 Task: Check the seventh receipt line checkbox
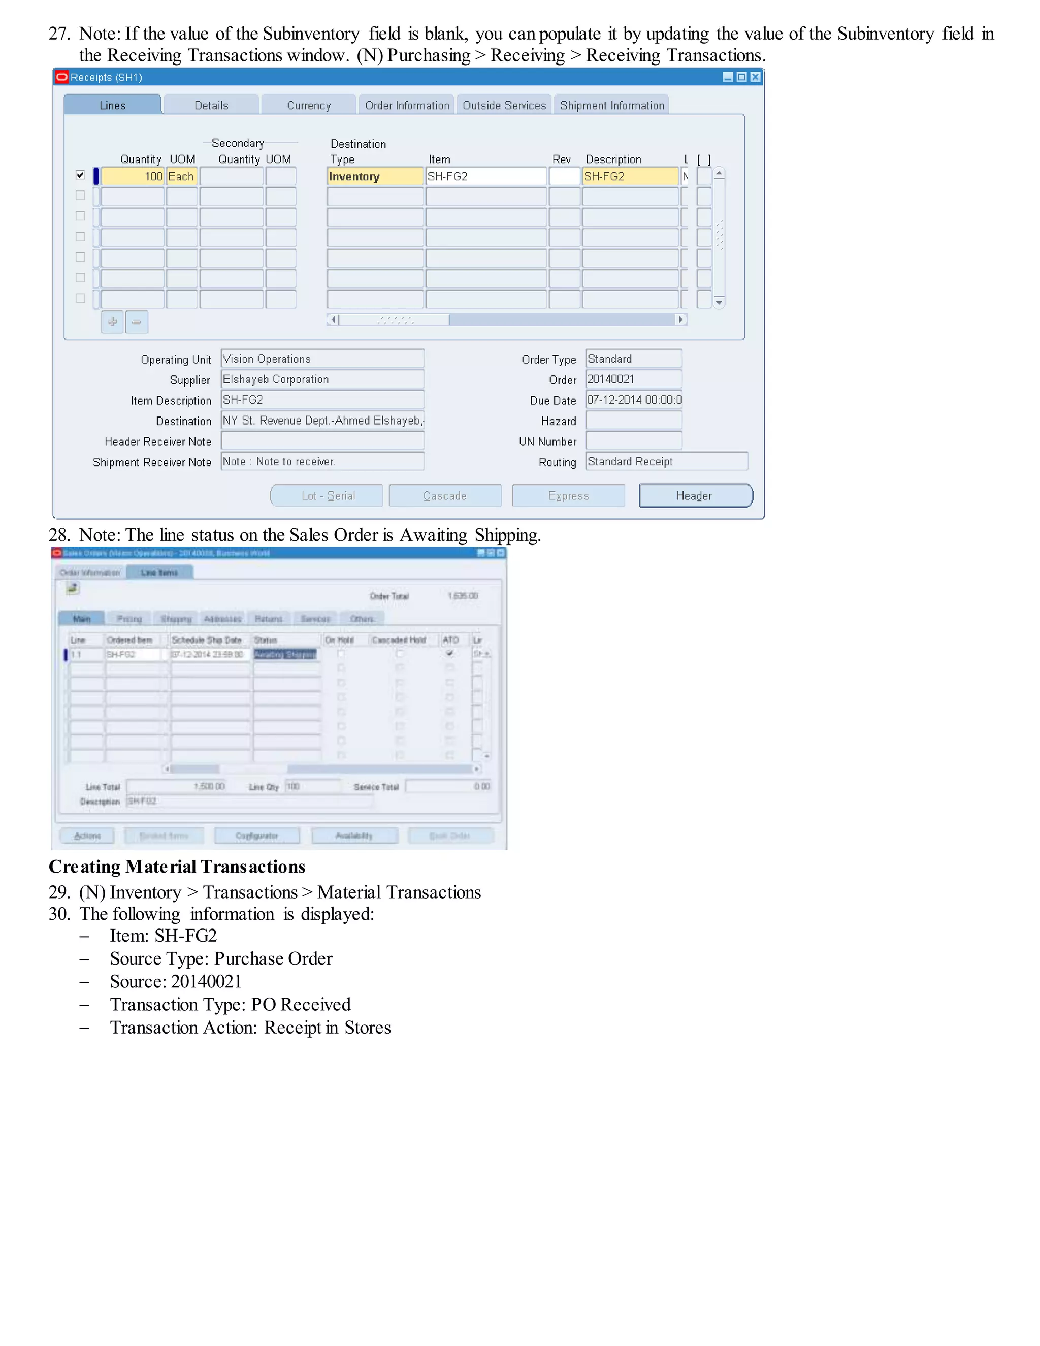80,298
